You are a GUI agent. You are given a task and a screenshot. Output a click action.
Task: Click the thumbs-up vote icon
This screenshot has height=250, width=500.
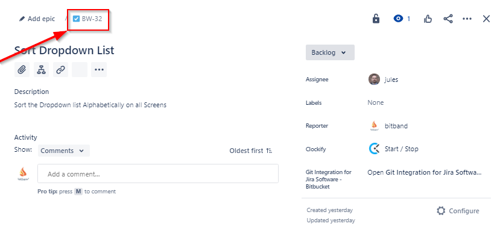(428, 19)
